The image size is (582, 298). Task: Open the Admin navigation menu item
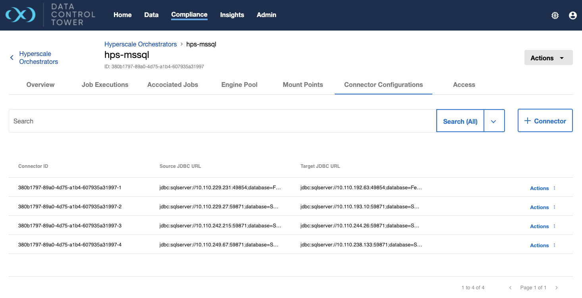266,15
